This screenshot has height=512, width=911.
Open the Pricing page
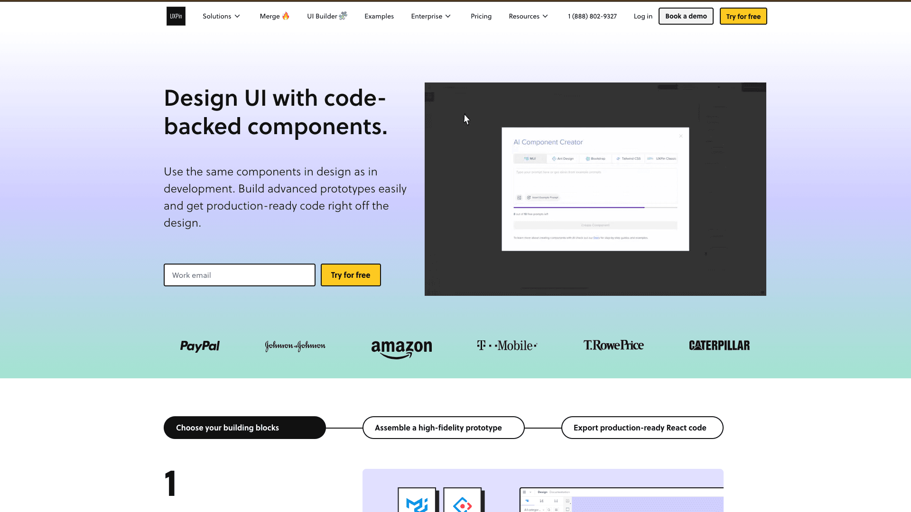tap(481, 16)
